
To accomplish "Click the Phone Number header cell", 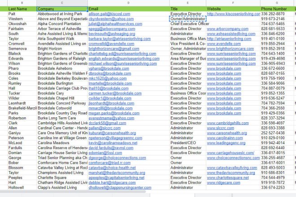I will pos(277,9).
